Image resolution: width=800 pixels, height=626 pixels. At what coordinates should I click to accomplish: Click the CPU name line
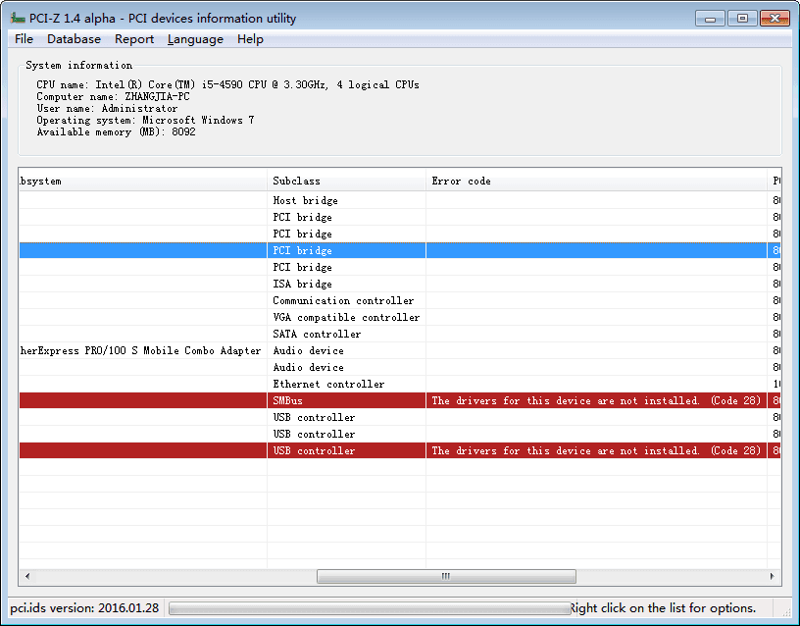(x=227, y=84)
